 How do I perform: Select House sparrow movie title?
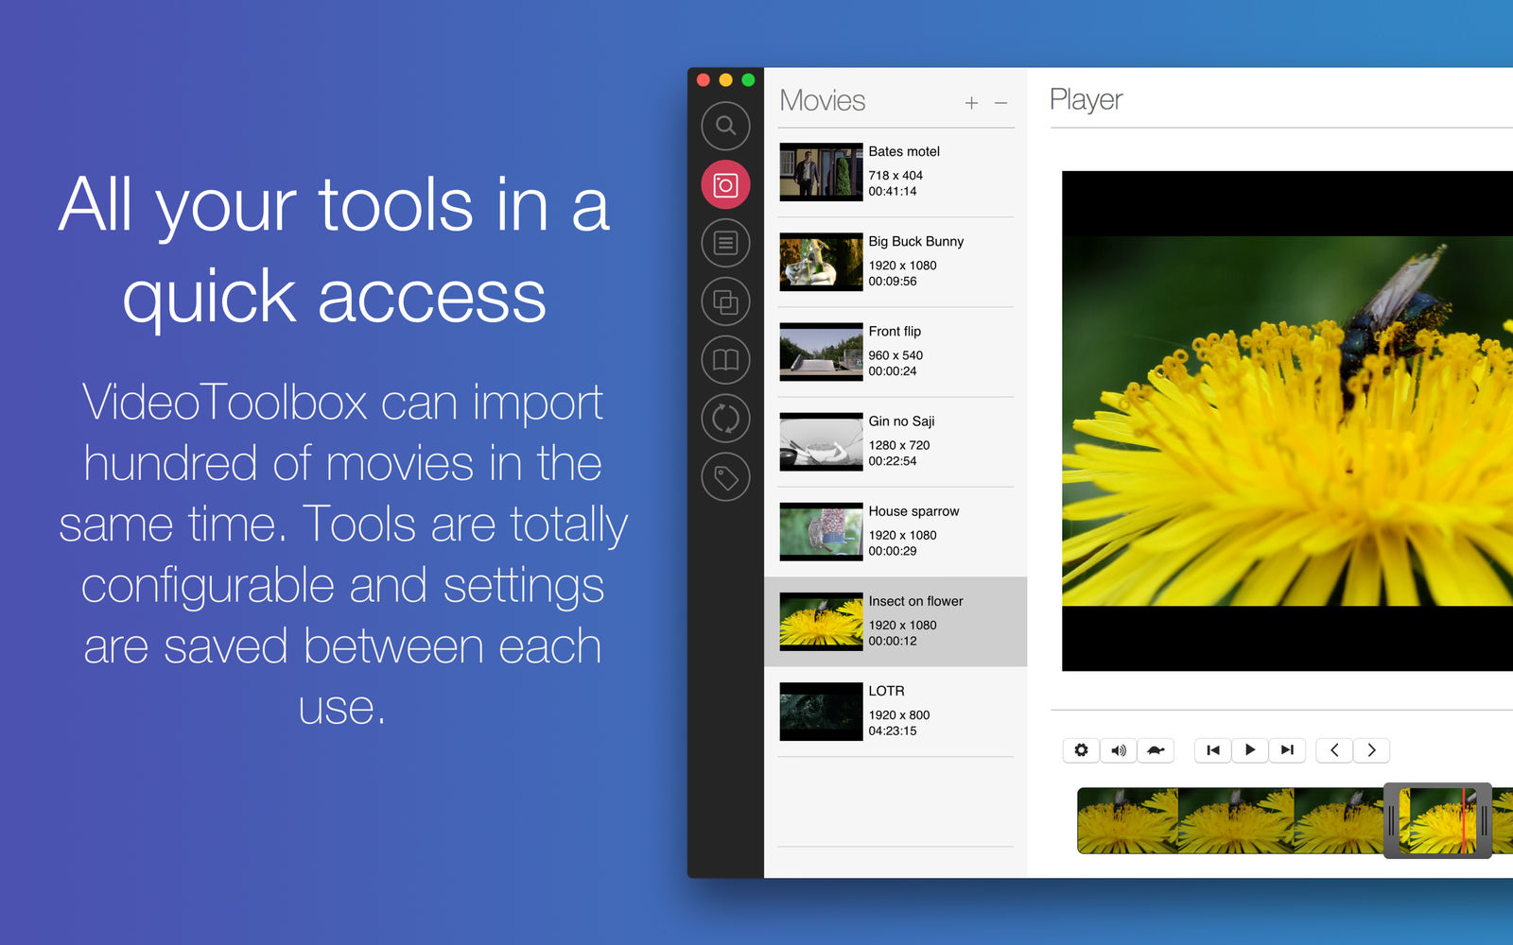tap(913, 511)
